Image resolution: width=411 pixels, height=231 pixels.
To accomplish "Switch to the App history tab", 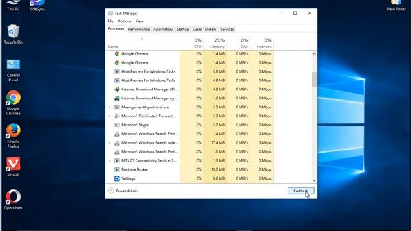I will tap(163, 29).
